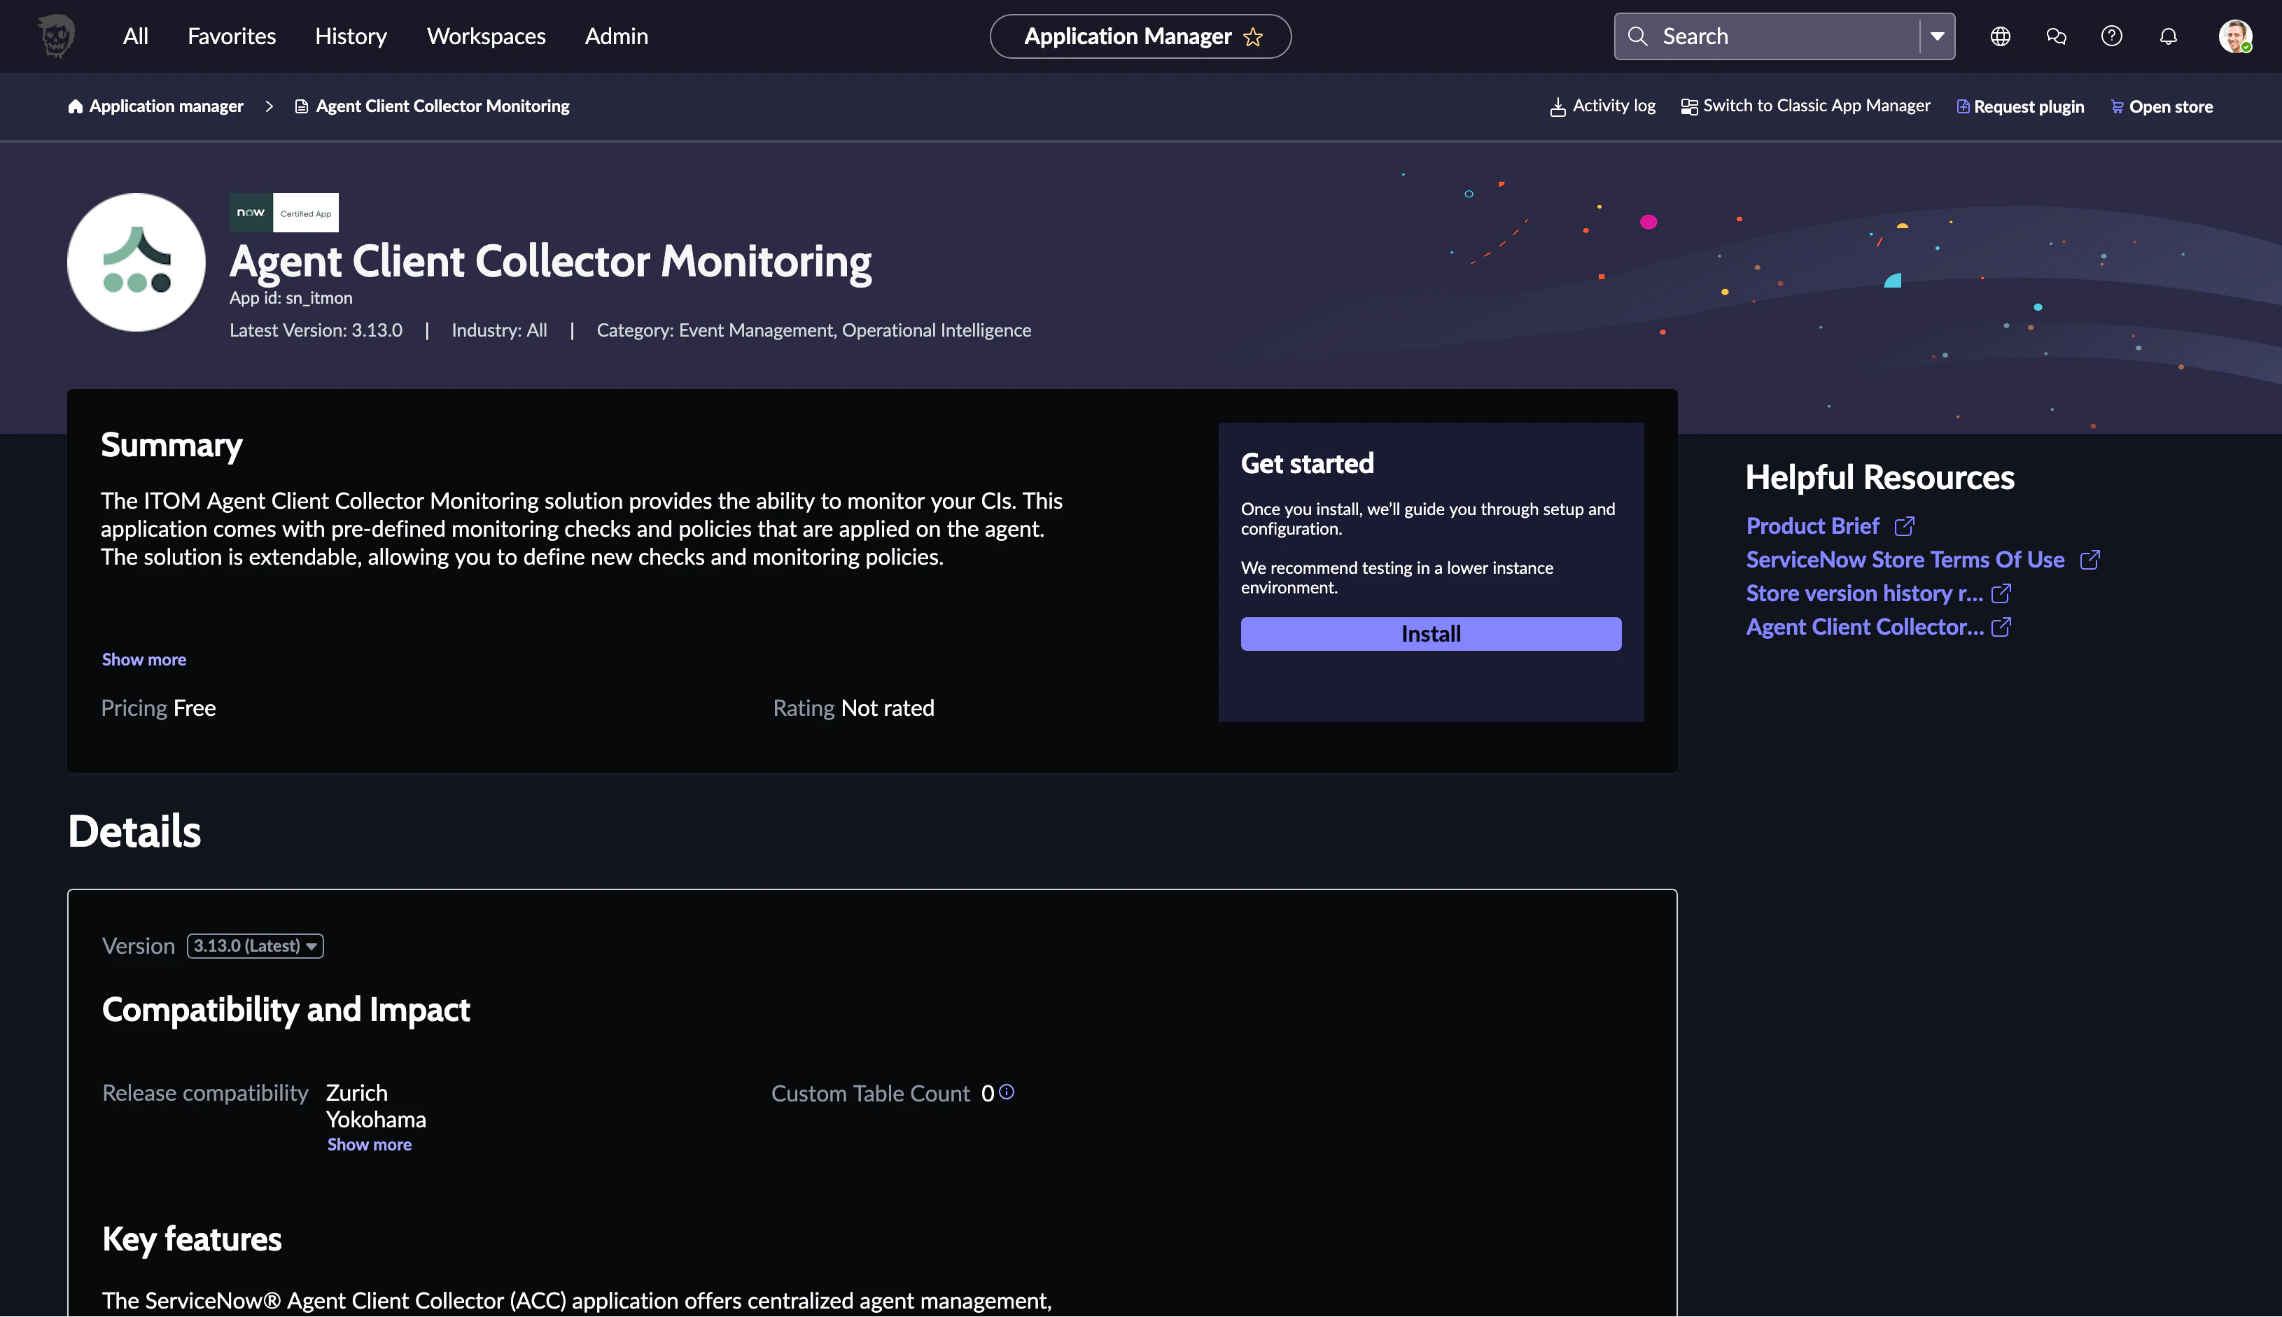
Task: Click the search magnifier icon
Action: tap(1637, 36)
